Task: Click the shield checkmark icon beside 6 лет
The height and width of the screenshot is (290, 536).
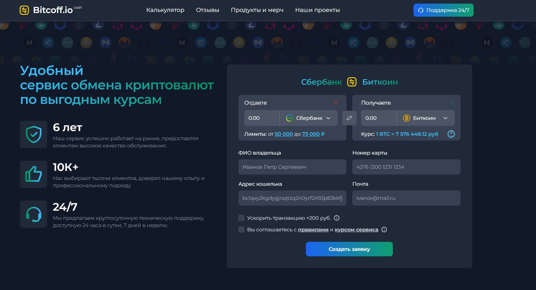Action: tap(33, 134)
